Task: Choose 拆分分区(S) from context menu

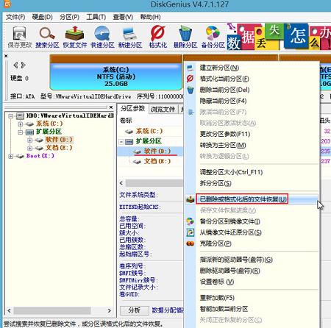Action: point(252,183)
